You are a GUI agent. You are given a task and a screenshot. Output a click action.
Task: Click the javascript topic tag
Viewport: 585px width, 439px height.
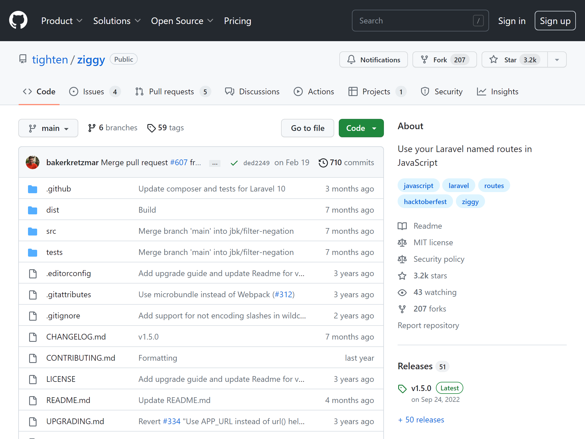[x=418, y=185]
